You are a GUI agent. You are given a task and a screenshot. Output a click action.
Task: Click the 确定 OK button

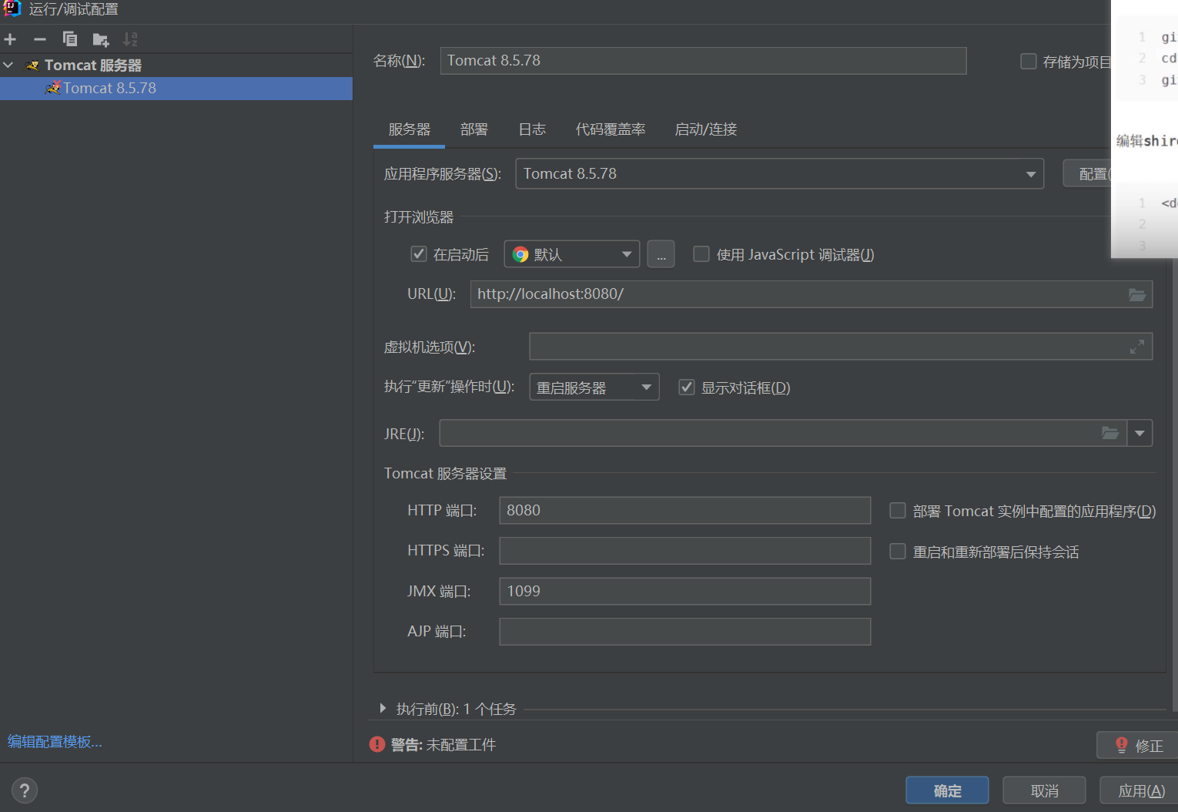947,790
